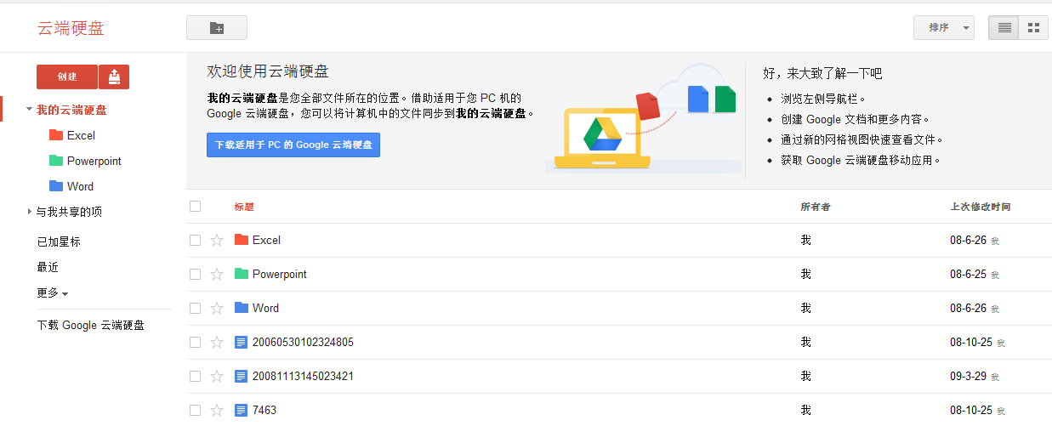The width and height of the screenshot is (1052, 426).
Task: Check the Powerpoint row checkbox
Action: (x=196, y=274)
